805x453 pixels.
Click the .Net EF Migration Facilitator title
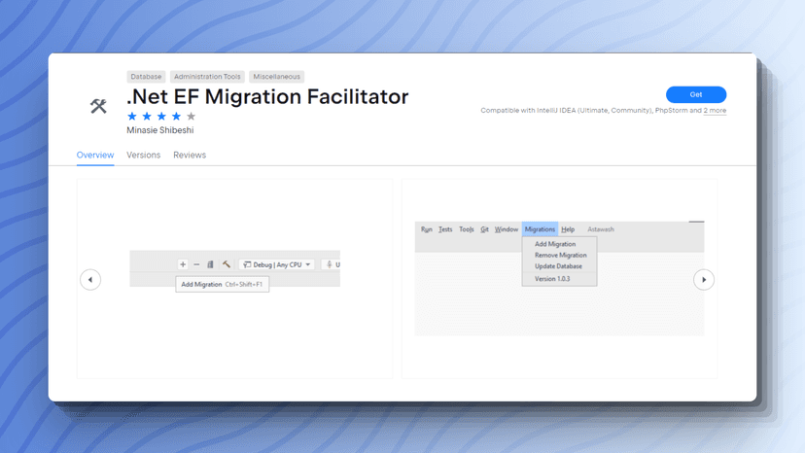[267, 96]
